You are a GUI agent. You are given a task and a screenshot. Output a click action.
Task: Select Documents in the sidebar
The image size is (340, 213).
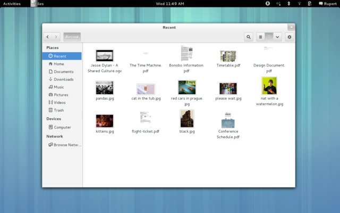63,71
